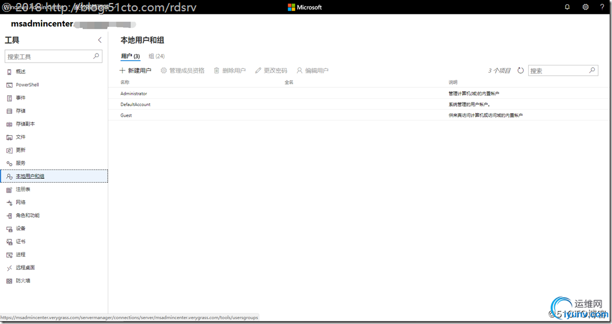Screen dimensions: 612x324
Task: Select the 设备 devices icon
Action: (10, 229)
